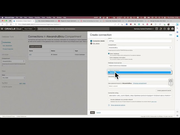Image resolution: width=180 pixels, height=135 pixels.
Task: Click the floating help lifebuoy icon
Action: tap(171, 81)
